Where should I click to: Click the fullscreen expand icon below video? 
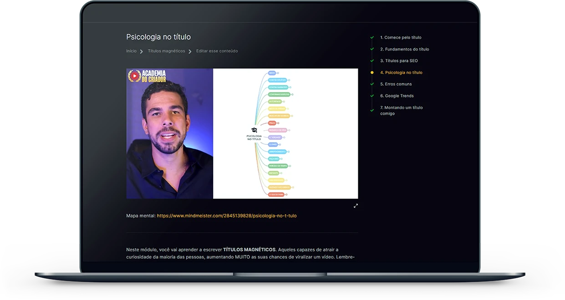click(356, 206)
